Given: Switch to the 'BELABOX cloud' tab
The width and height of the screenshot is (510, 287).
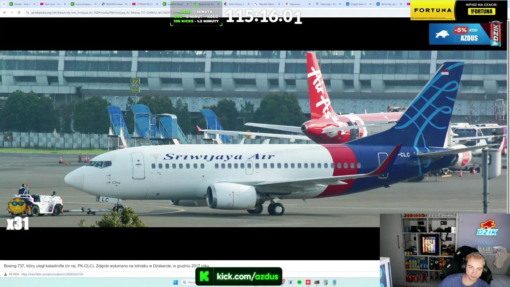Looking at the screenshot, I should coord(114,4).
